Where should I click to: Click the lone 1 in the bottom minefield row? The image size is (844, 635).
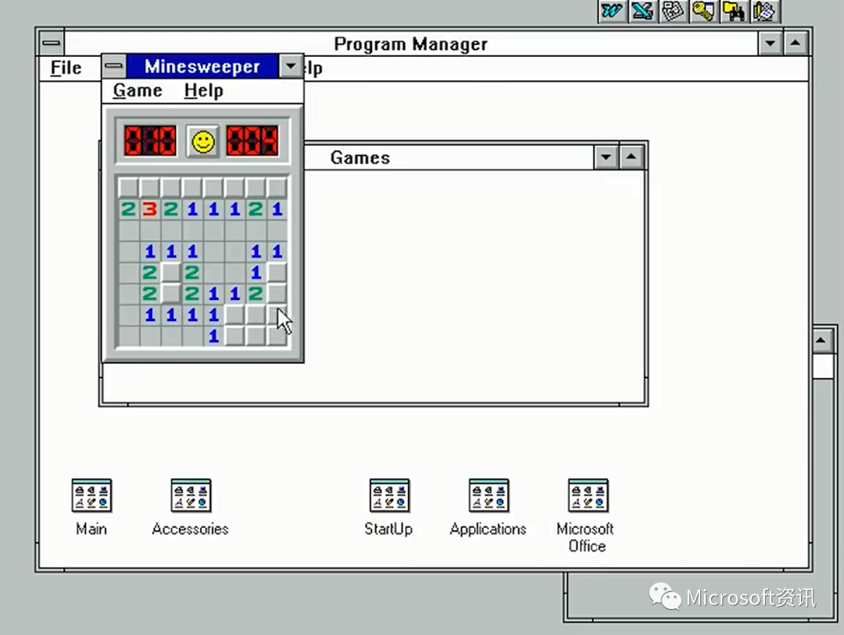(x=213, y=336)
